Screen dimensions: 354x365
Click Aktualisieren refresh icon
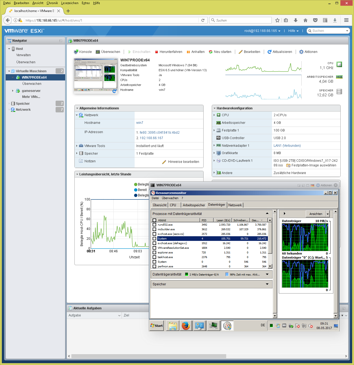point(270,52)
